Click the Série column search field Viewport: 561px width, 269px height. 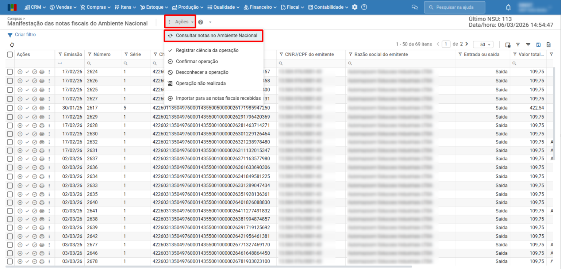135,64
